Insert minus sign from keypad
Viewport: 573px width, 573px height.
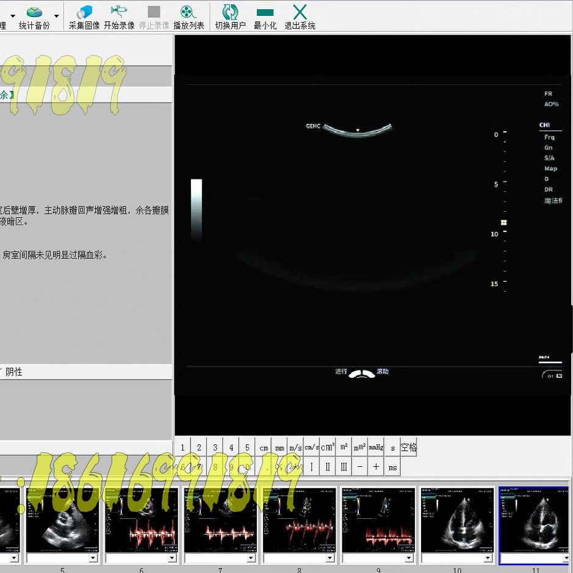pyautogui.click(x=360, y=467)
